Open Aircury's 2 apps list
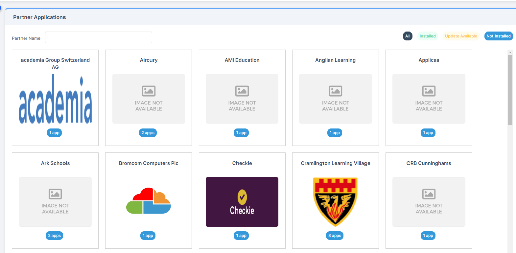 point(148,133)
